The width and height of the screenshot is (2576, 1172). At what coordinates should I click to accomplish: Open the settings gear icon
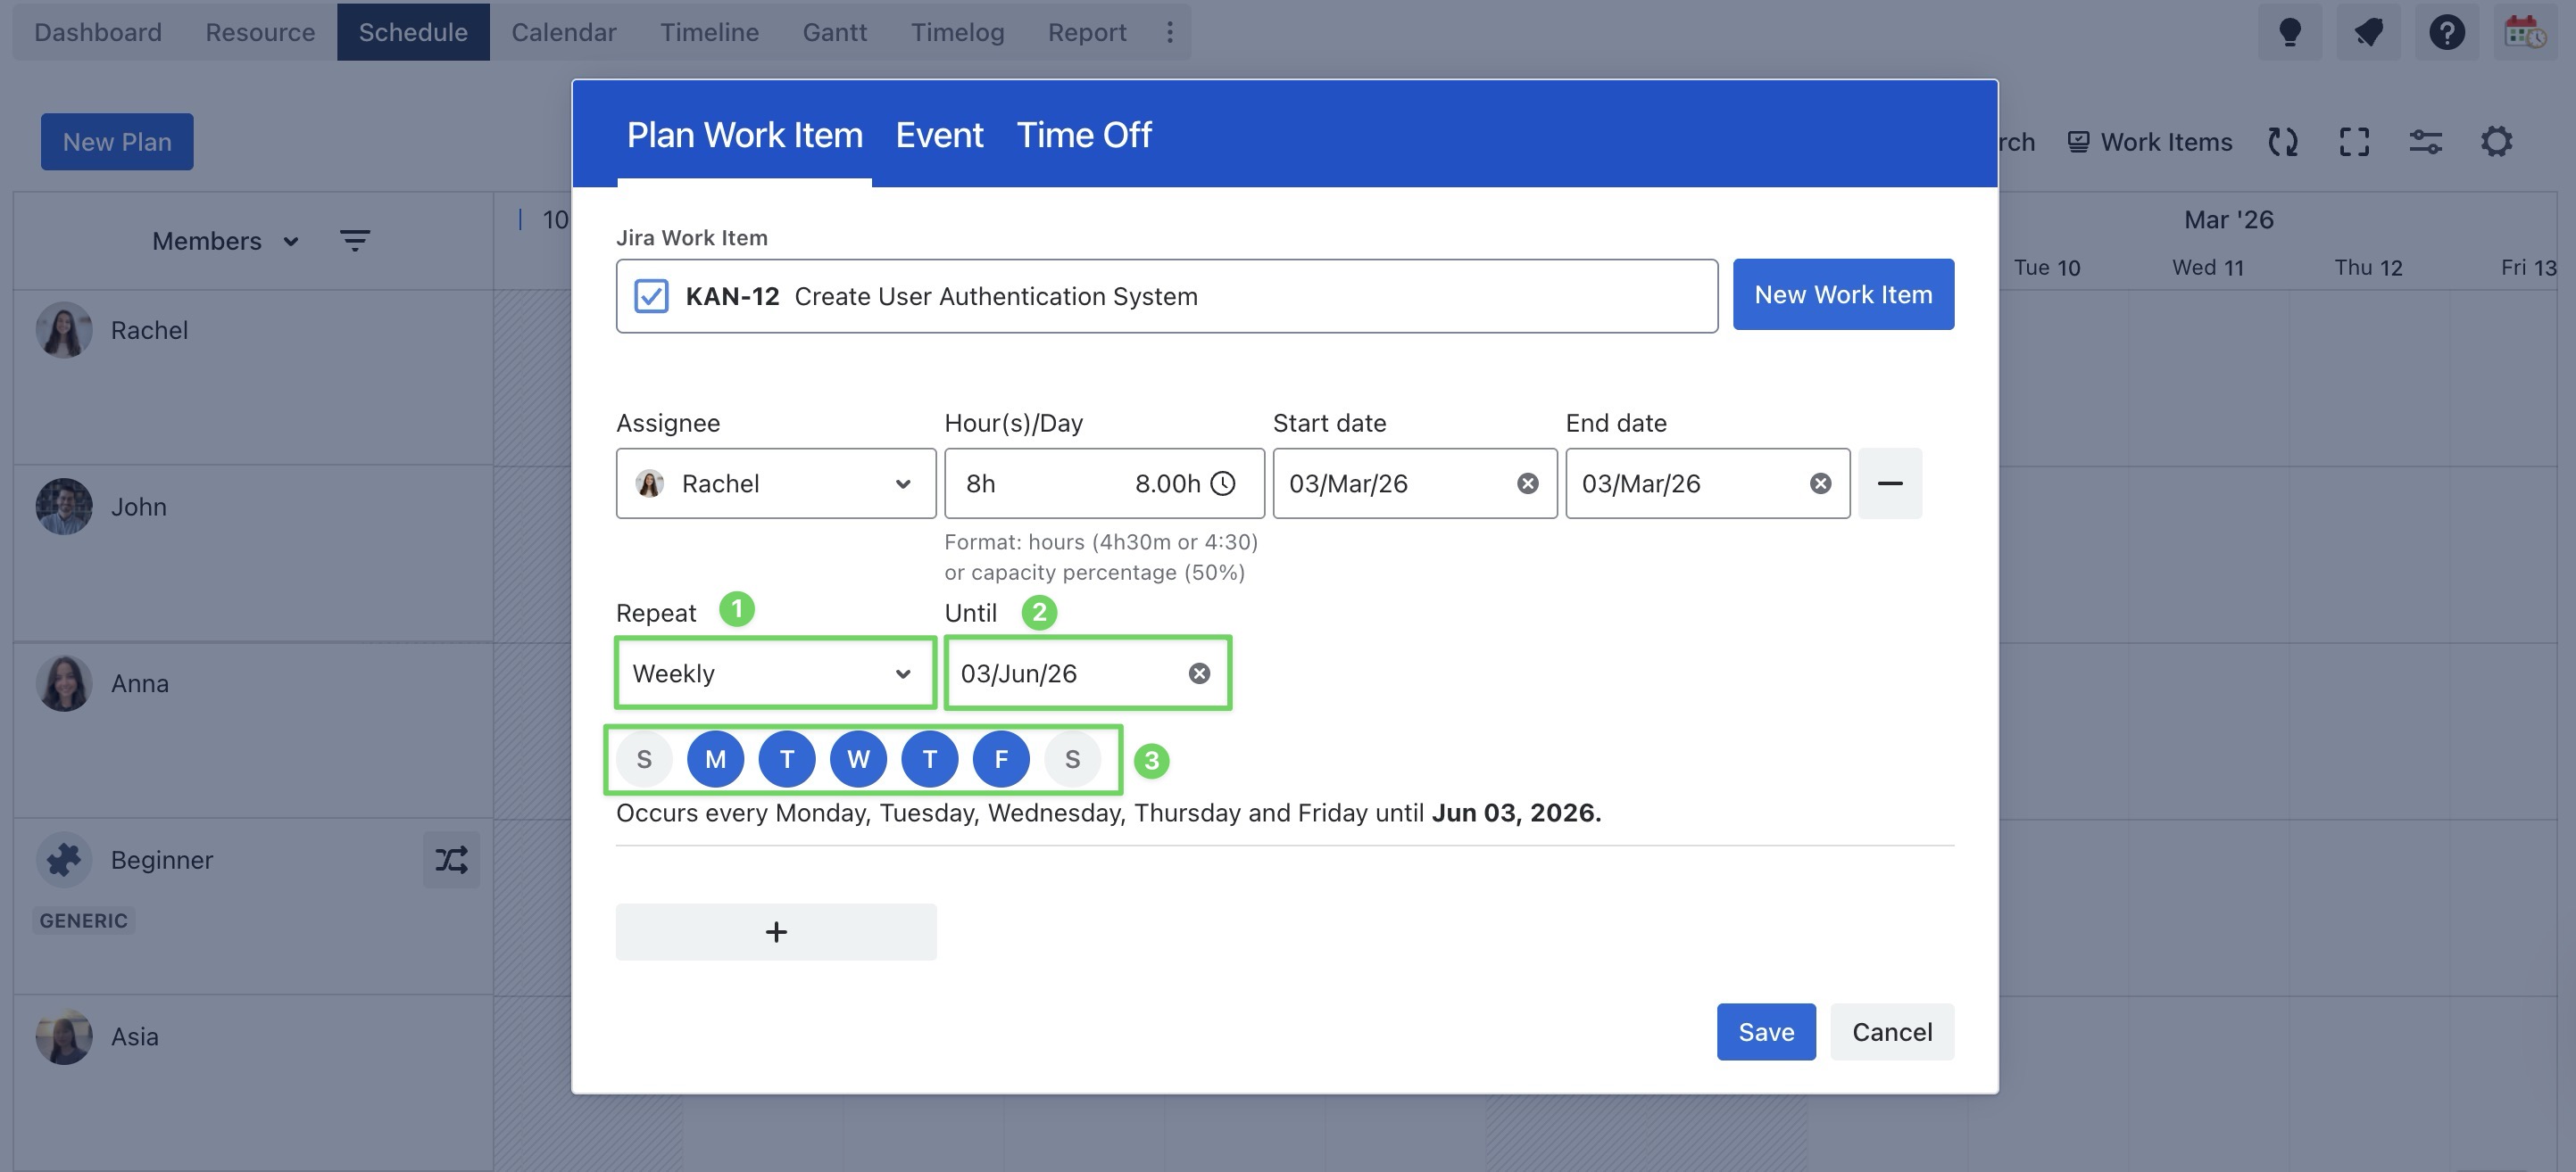2496,142
